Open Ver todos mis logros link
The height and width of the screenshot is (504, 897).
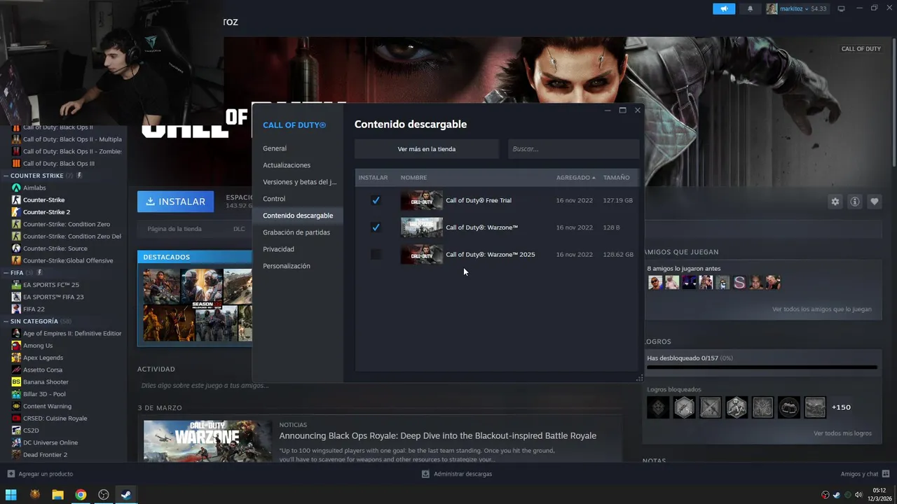click(842, 433)
